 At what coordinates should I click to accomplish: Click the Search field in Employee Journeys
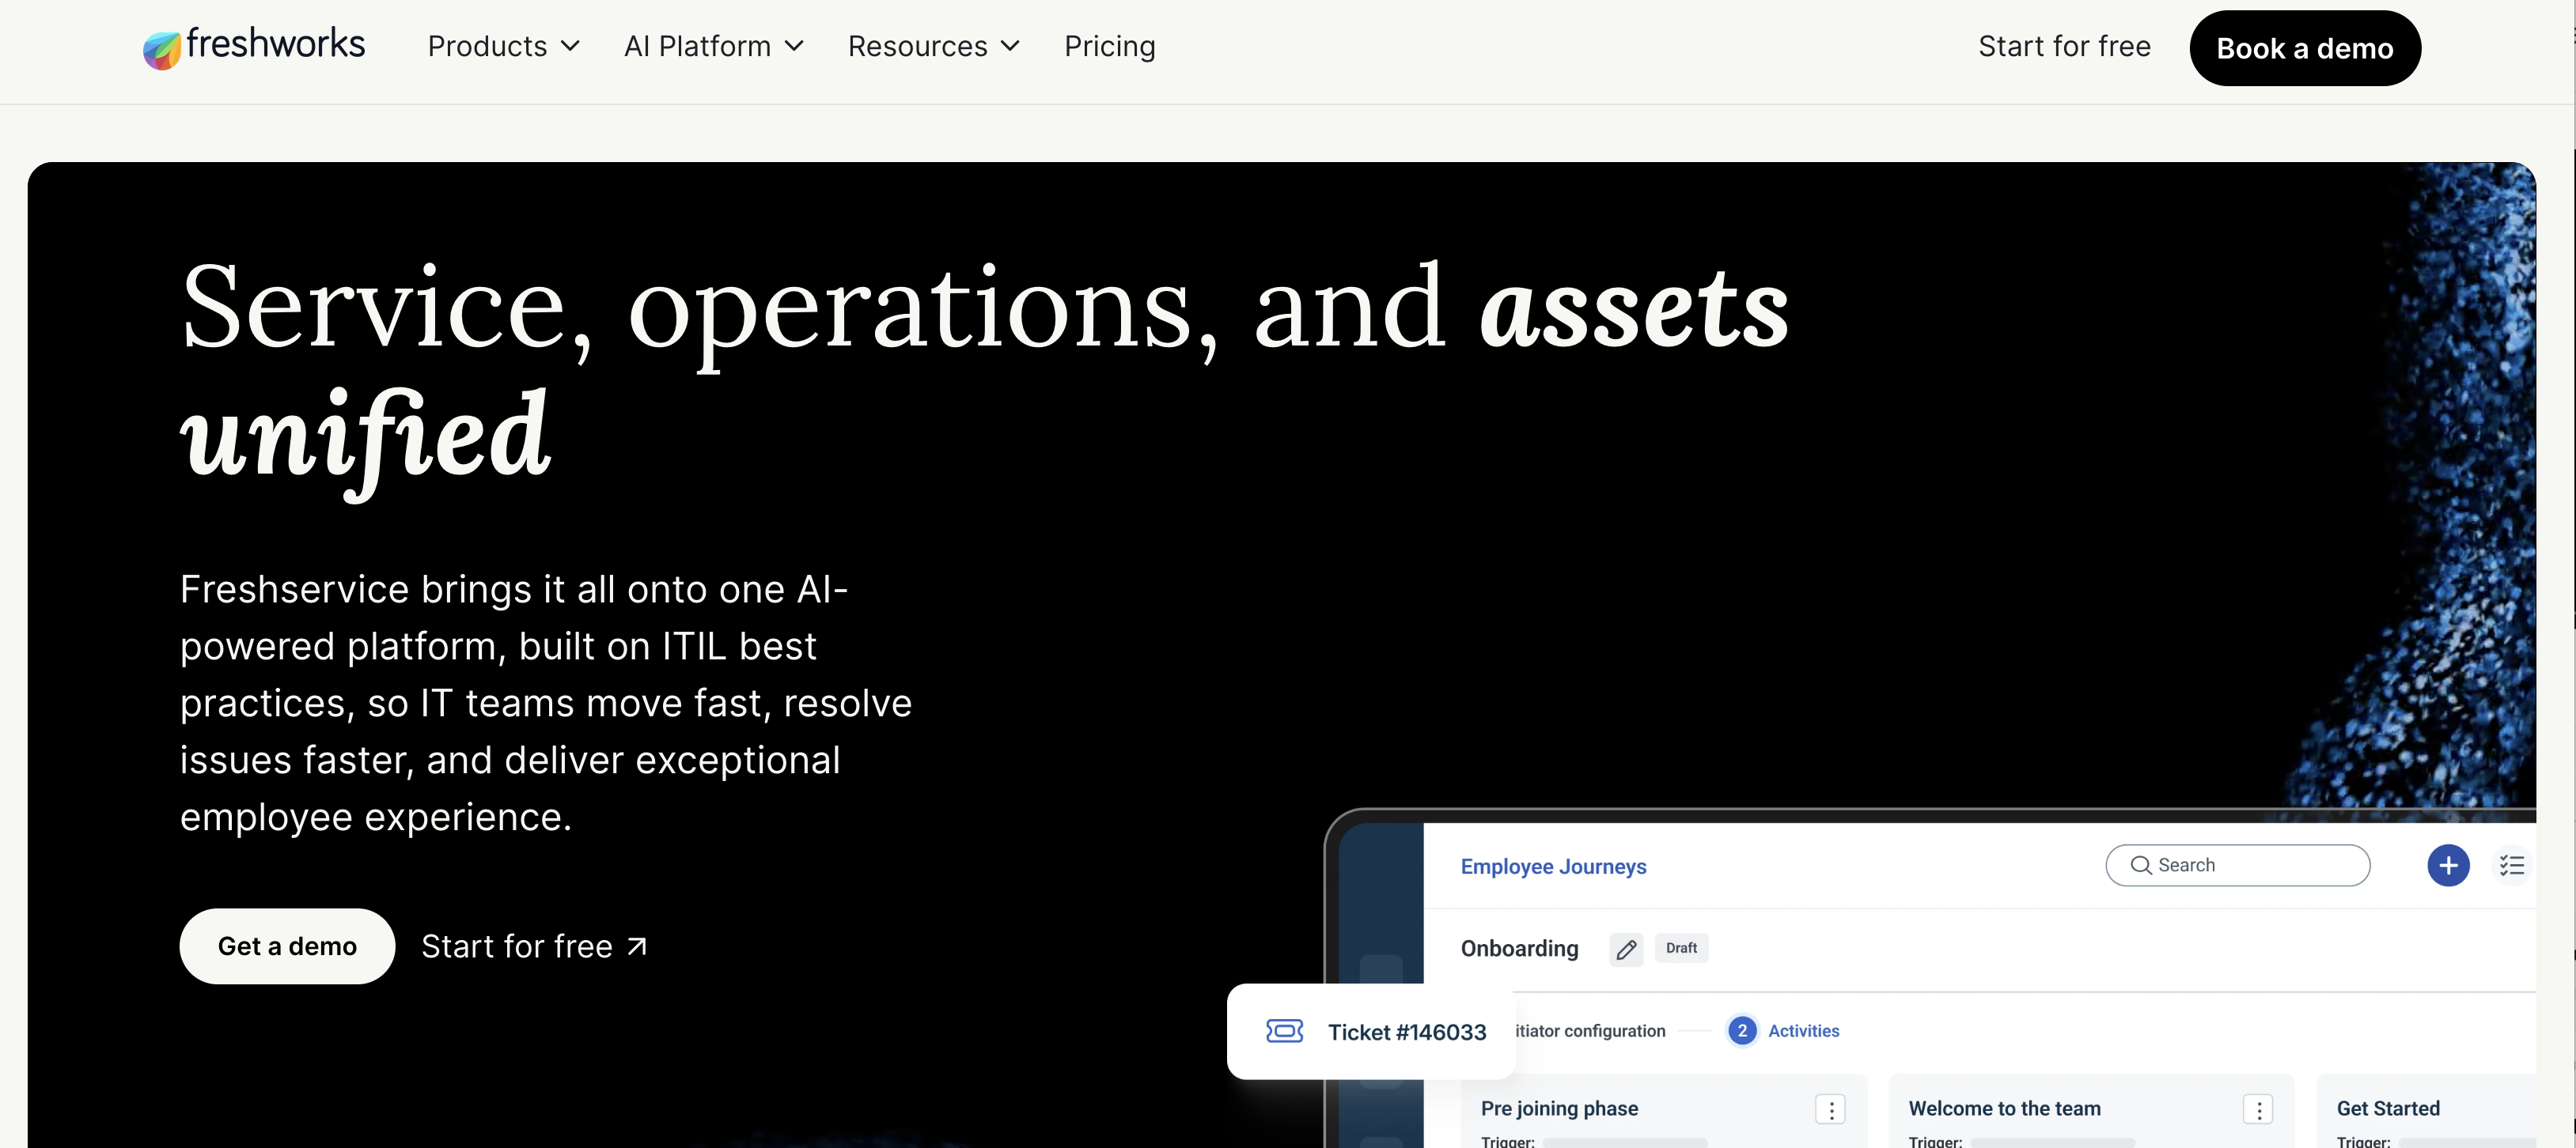[2237, 865]
